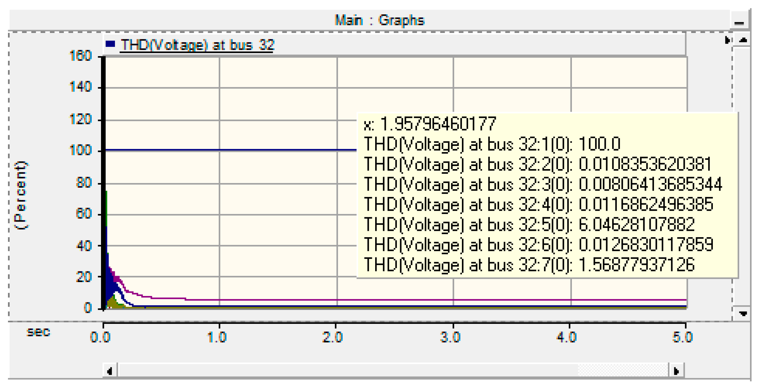Click the black vertical cursor bar at zero
Viewport: 759px width, 388px height.
pos(104,183)
